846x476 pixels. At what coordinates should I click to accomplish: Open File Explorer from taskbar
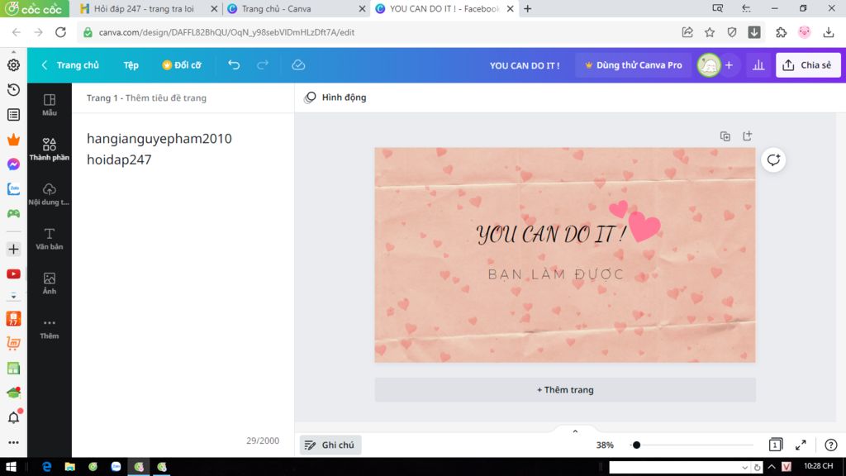click(x=69, y=467)
